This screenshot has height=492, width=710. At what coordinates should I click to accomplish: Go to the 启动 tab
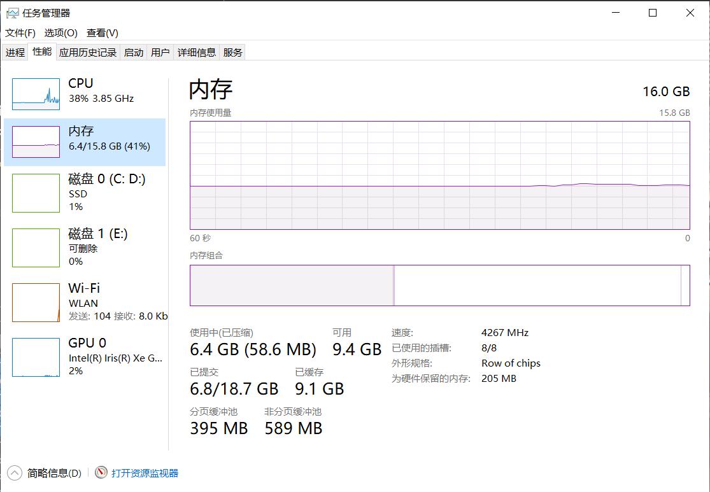coord(134,53)
